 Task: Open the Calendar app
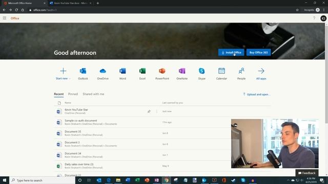tap(221, 74)
